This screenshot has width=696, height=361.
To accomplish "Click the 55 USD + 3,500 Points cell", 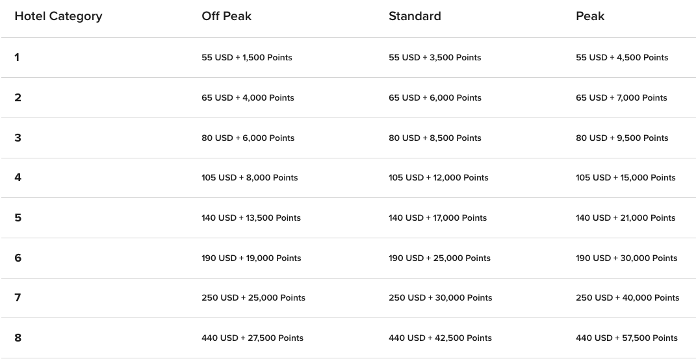I will 435,58.
